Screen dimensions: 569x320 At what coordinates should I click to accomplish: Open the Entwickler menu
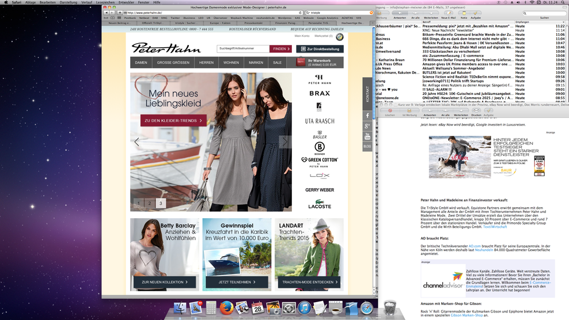126,2
